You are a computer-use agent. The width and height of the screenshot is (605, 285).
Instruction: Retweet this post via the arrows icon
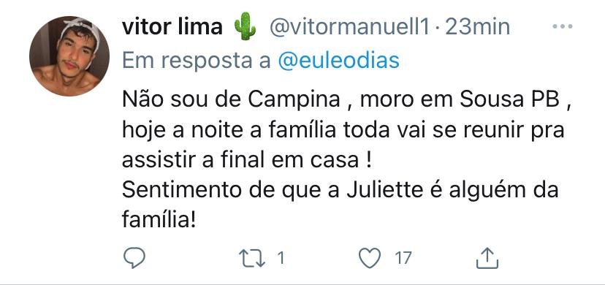pos(252,258)
